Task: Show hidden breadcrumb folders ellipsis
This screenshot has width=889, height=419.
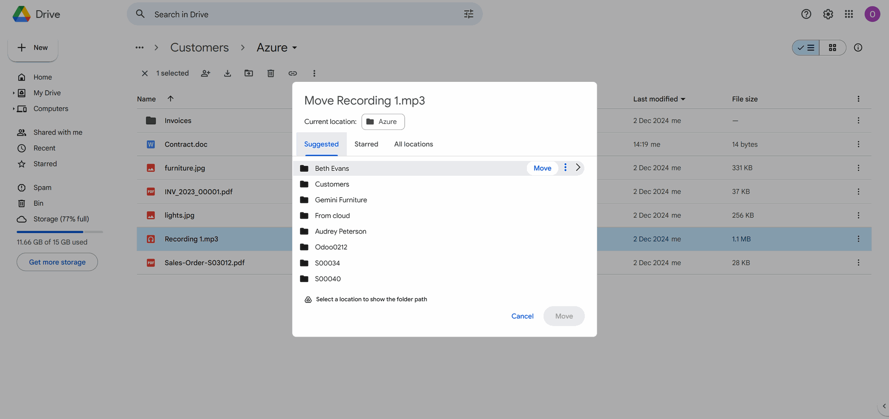Action: pyautogui.click(x=139, y=48)
